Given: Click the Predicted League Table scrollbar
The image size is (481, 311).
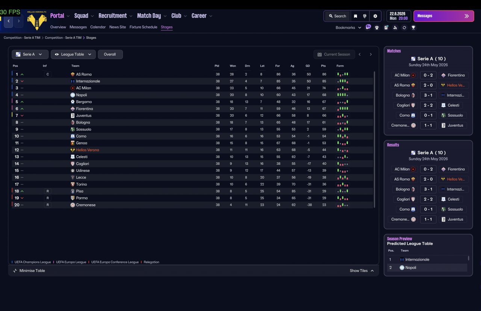Looking at the screenshot, I should pyautogui.click(x=468, y=258).
